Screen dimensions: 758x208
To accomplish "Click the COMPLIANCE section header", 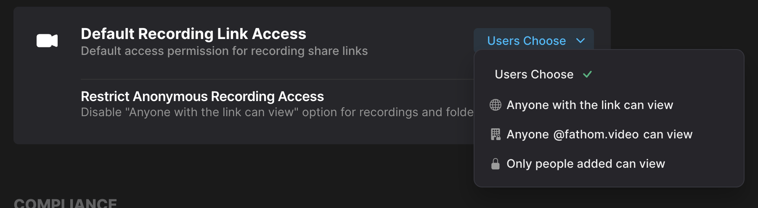I will click(x=65, y=203).
